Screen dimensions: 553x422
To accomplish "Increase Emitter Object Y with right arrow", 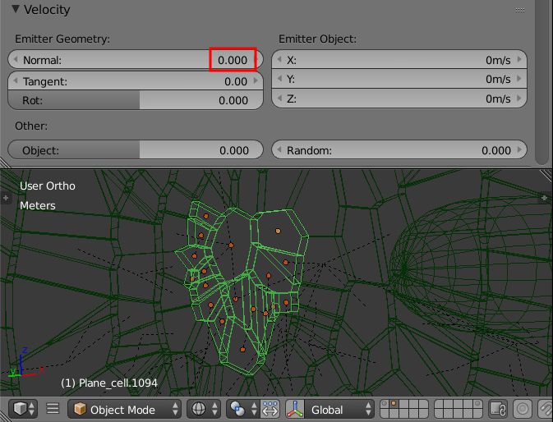I will point(519,79).
